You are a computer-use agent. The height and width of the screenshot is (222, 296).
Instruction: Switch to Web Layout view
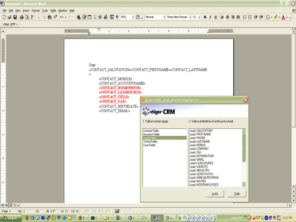tap(6, 205)
